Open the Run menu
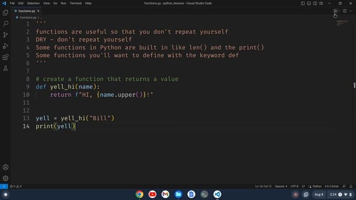The height and width of the screenshot is (200, 356). click(x=63, y=3)
